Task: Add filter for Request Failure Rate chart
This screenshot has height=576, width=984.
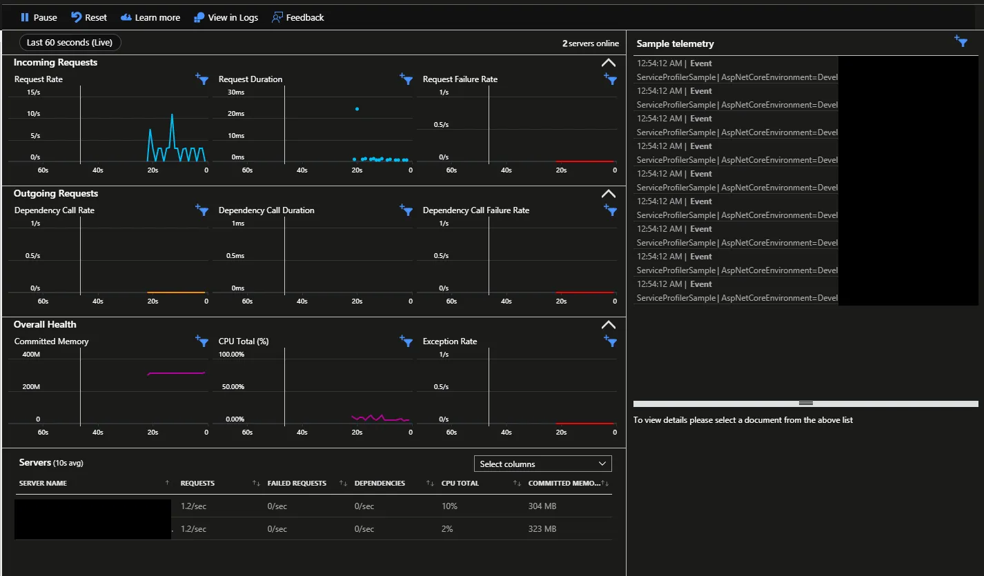Action: coord(610,79)
